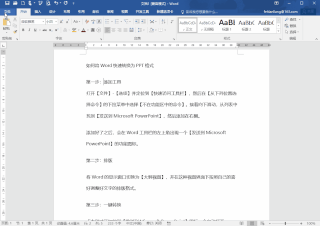This screenshot has height=226, width=320.
Task: Click the Print Preview icon in title bar
Action: point(48,3)
